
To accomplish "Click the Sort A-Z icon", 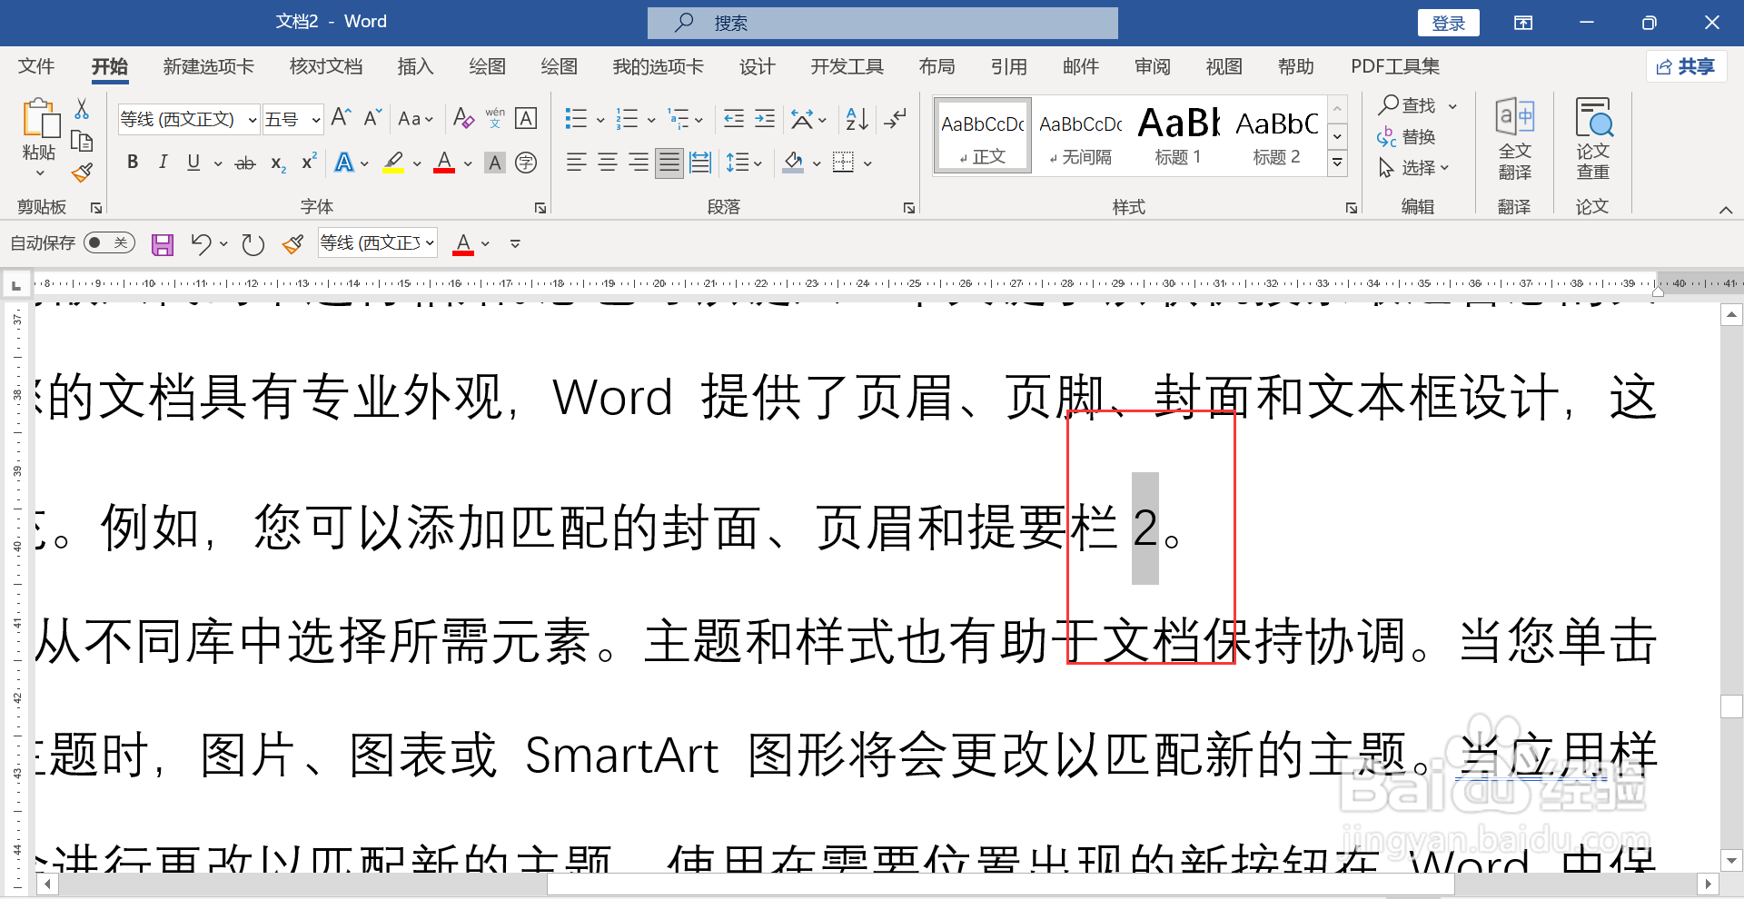I will [857, 119].
